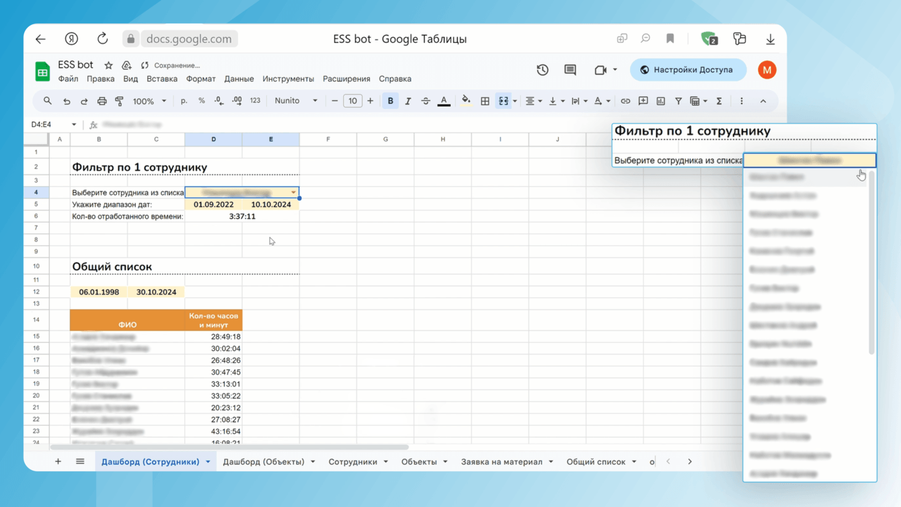Toggle strikethrough formatting
This screenshot has width=901, height=507.
426,101
